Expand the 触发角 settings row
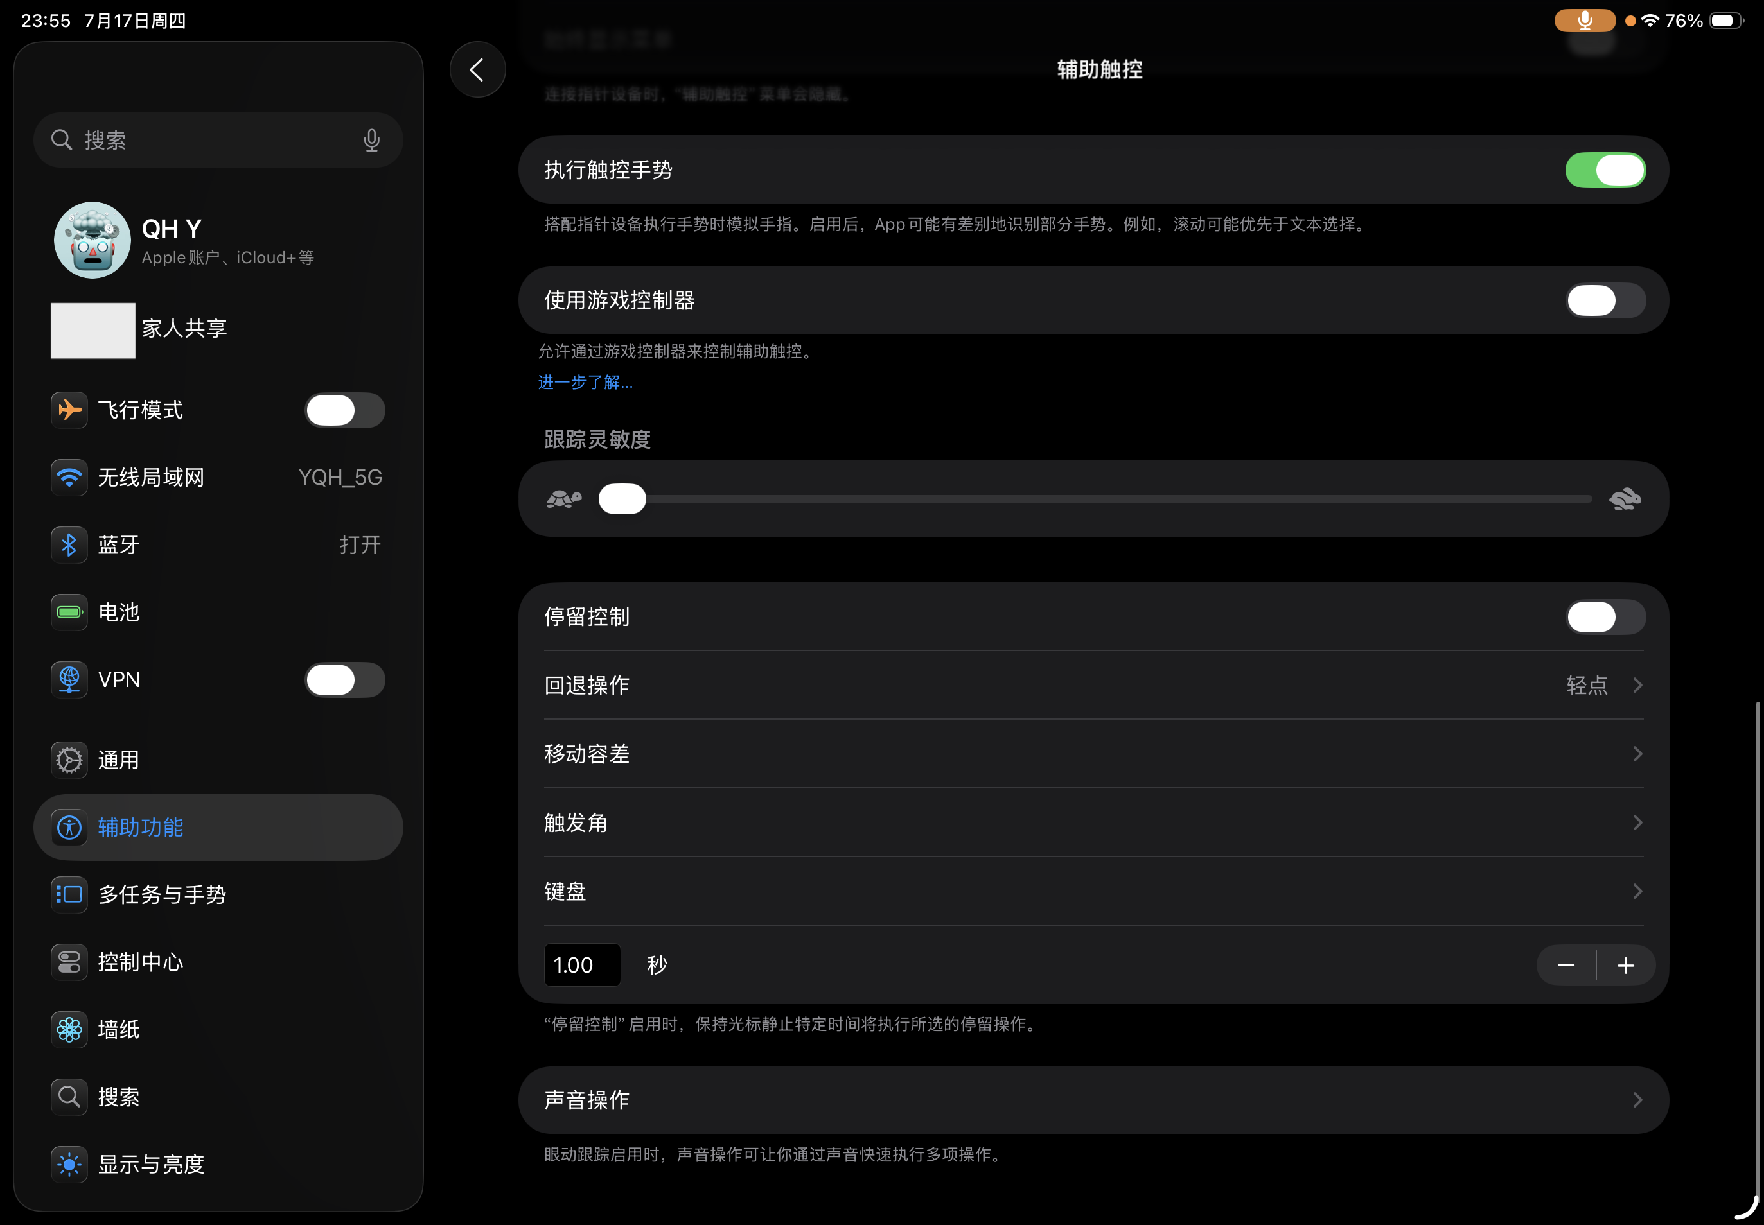 [x=1093, y=823]
